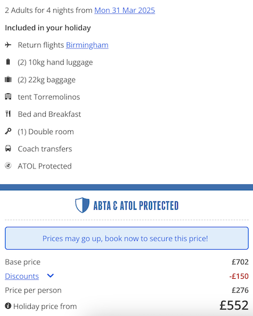This screenshot has width=253, height=316.
Task: Click the tent Torremolinos hotel name
Action: 49,97
